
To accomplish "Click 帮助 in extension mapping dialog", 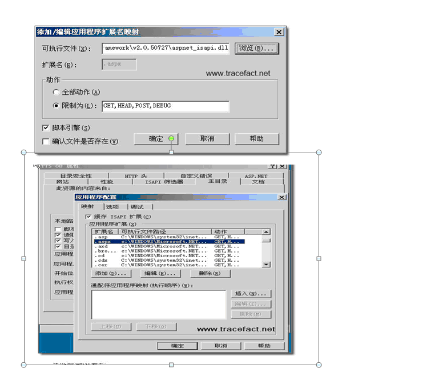I will [256, 139].
